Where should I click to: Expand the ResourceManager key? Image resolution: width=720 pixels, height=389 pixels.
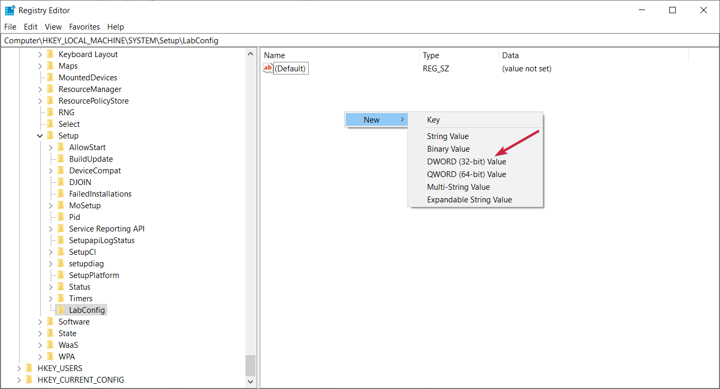click(41, 89)
